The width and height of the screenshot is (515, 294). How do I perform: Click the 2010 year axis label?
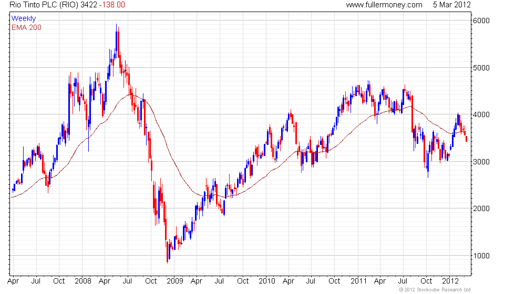pyautogui.click(x=267, y=281)
